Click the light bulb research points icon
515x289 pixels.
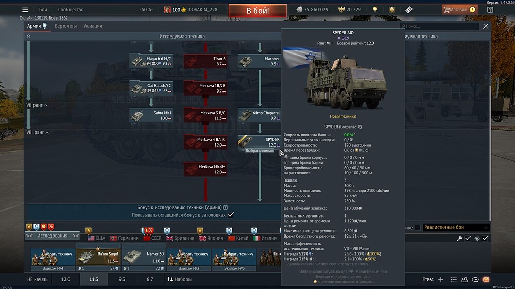(375, 9)
